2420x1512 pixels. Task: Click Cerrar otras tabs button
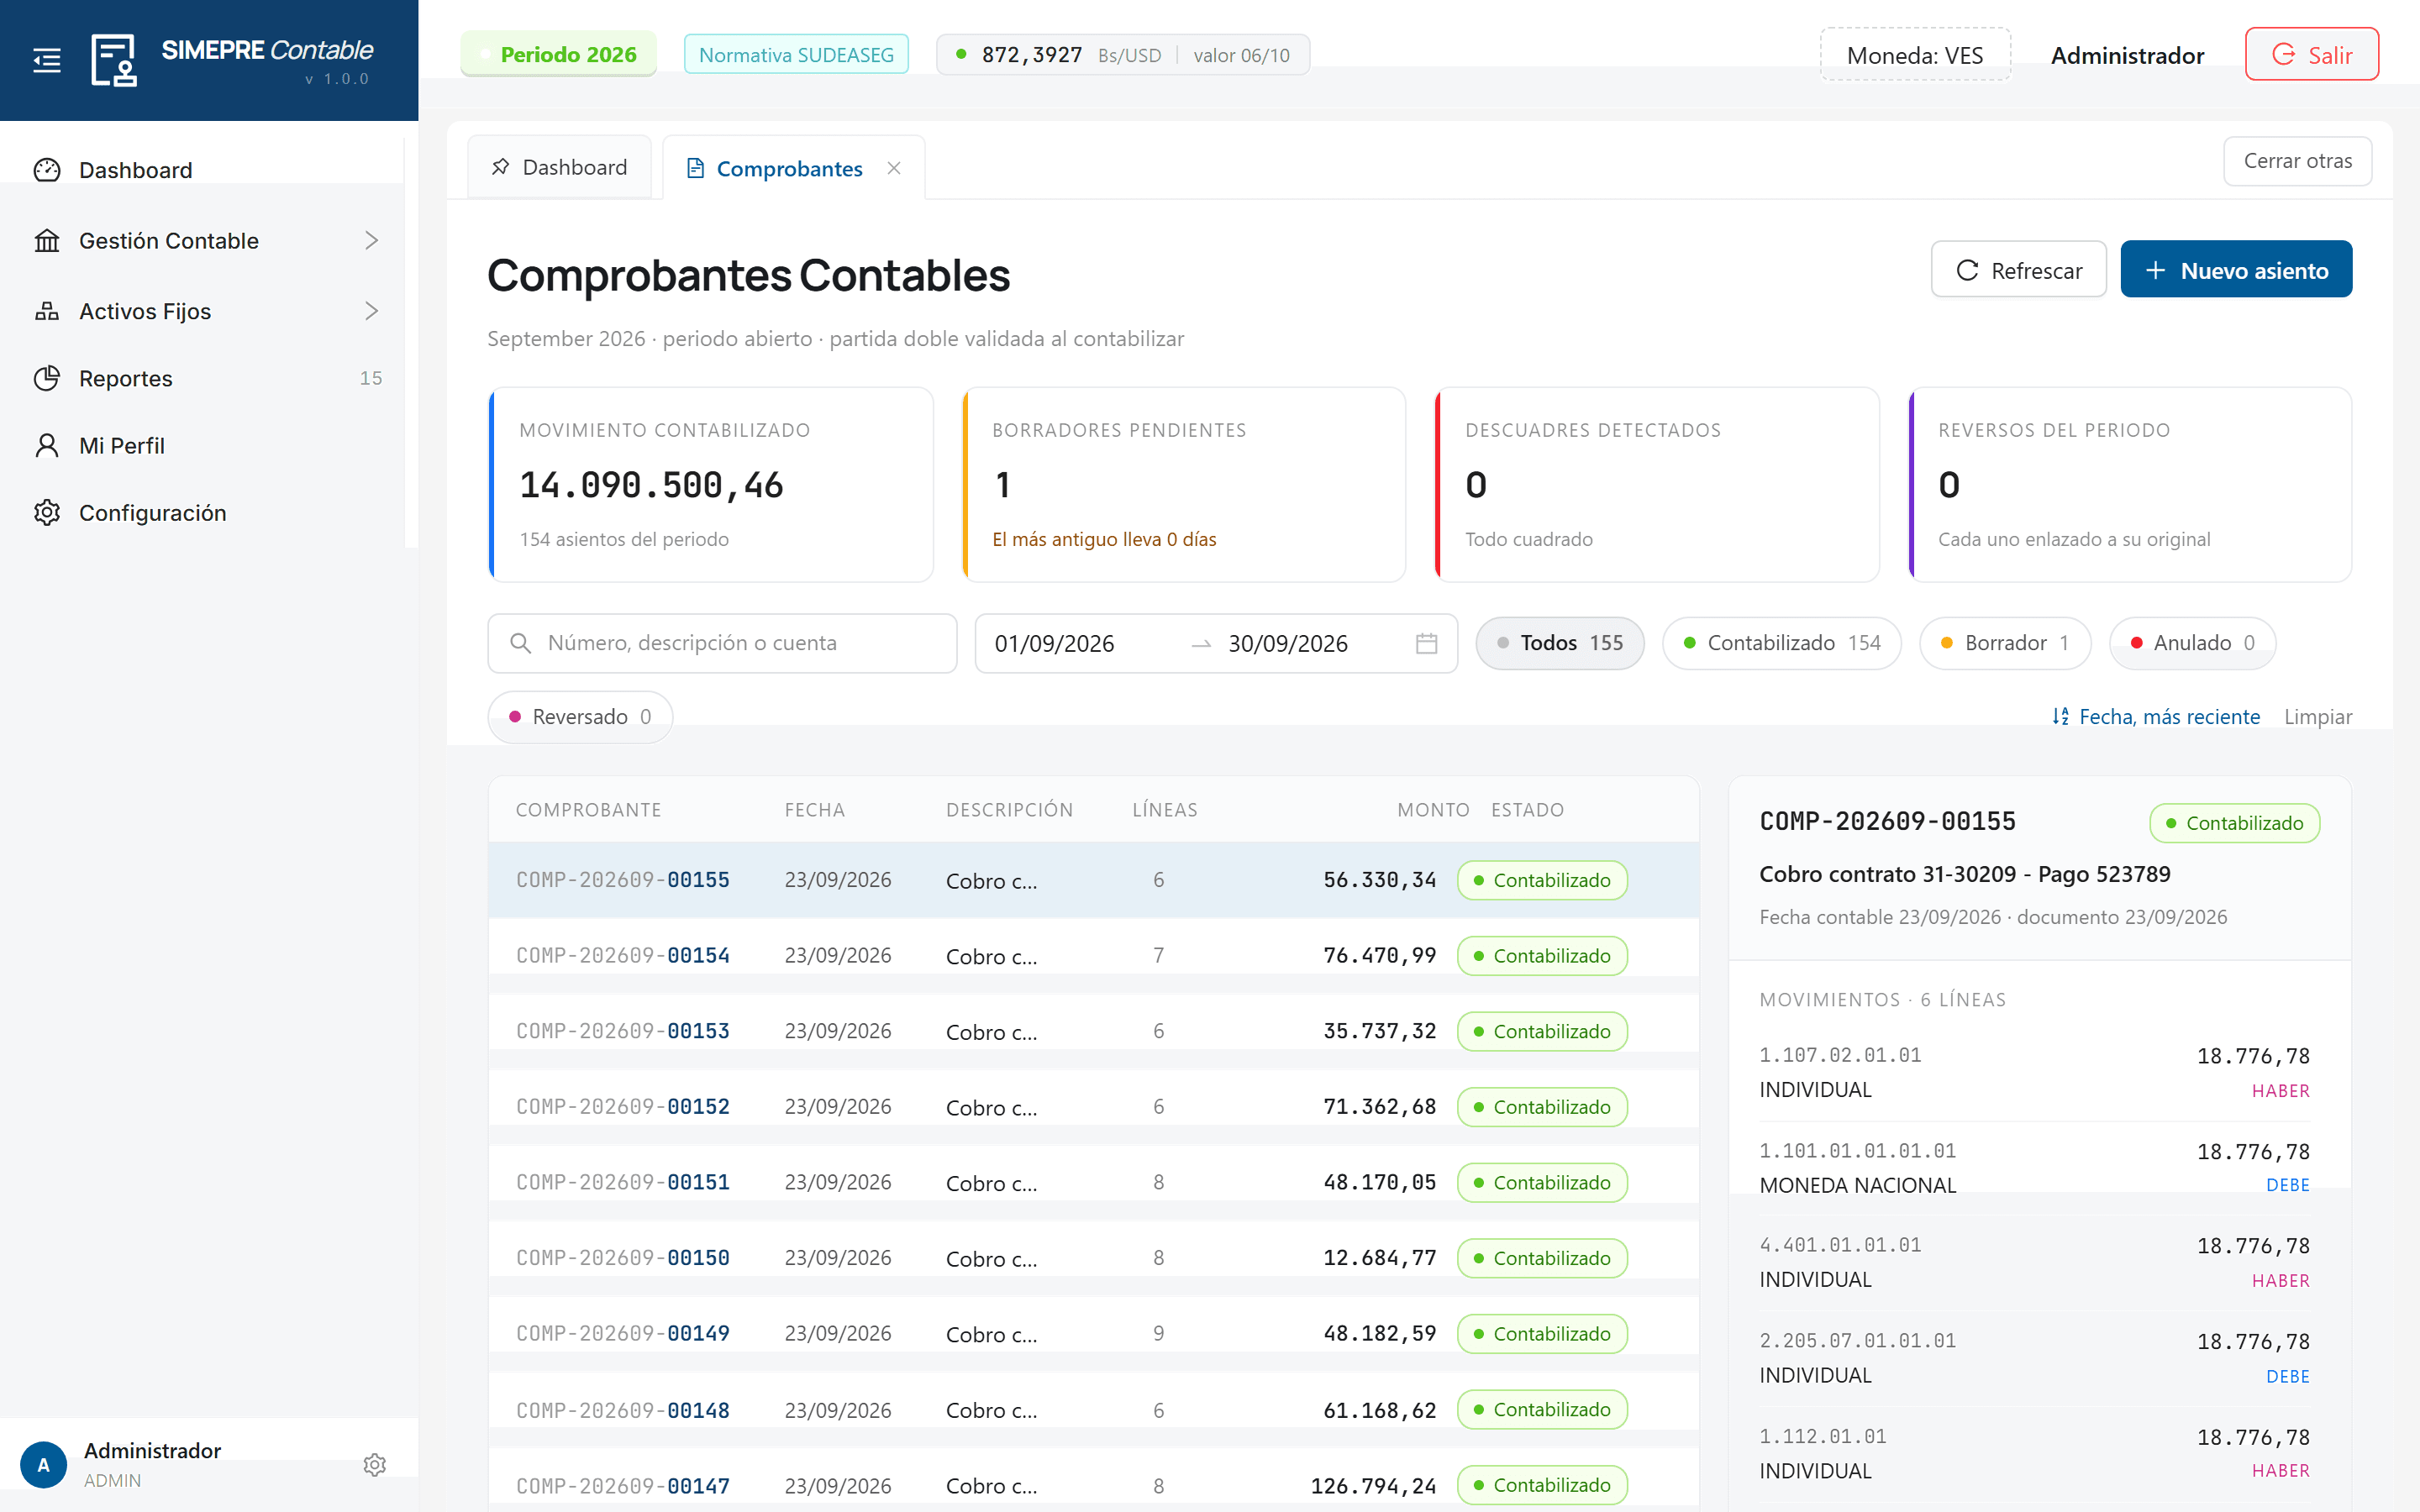tap(2297, 161)
